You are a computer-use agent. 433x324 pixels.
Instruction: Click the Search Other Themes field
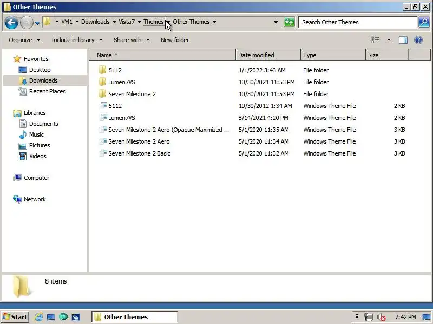358,22
